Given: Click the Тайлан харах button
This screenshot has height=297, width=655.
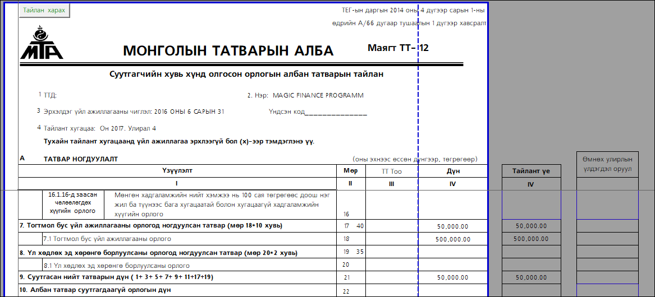Looking at the screenshot, I should (44, 11).
